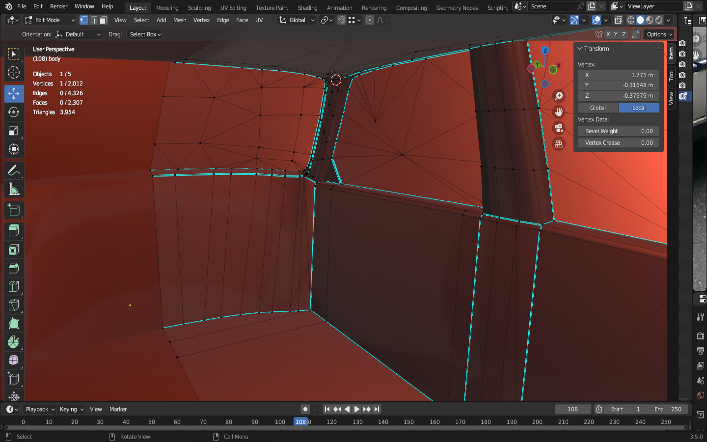Enable face select mode

[103, 20]
